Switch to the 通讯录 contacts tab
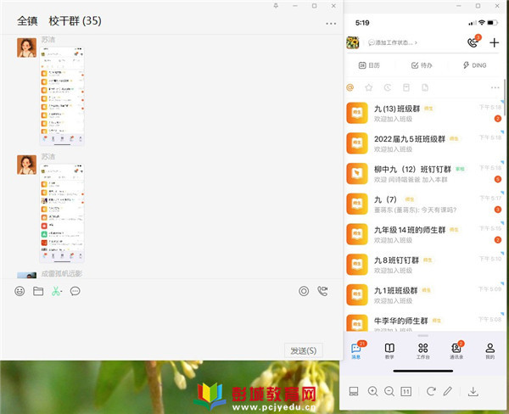 (456, 350)
